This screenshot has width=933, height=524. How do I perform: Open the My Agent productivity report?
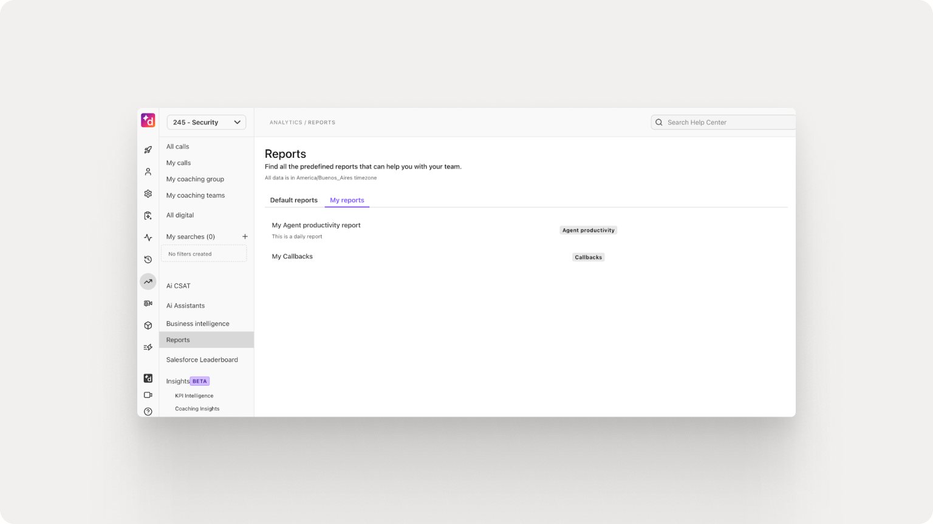[316, 225]
